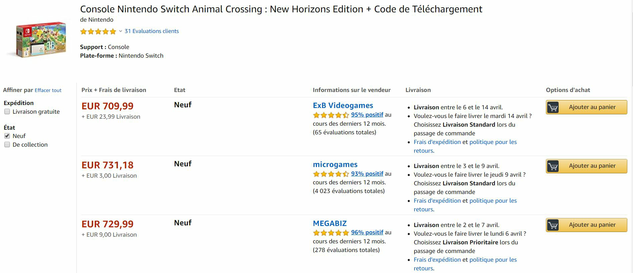Screen dimensions: 633x273
Task: Uncheck the Neuf condition filter
Action: 7,136
